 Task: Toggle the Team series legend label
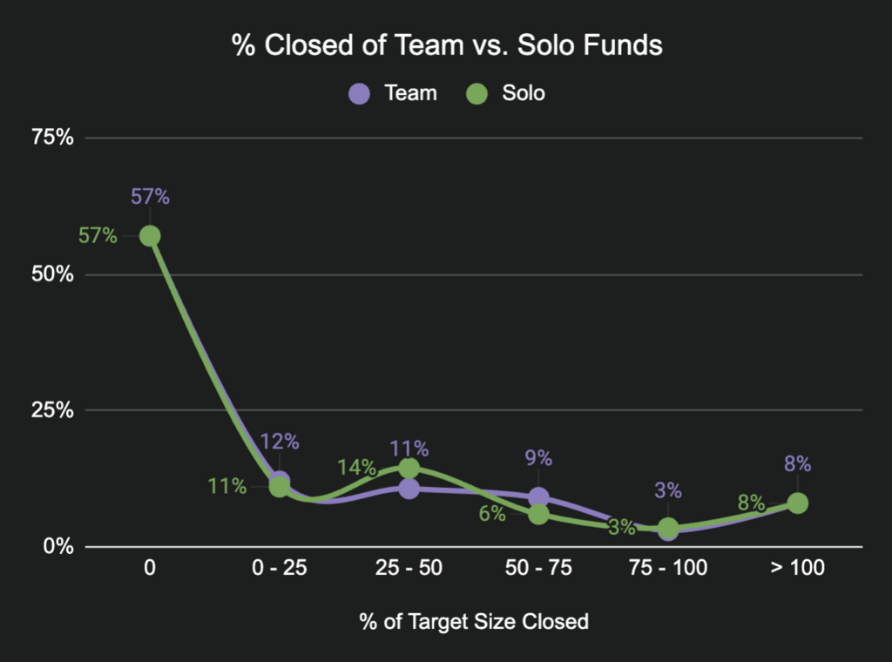click(410, 93)
